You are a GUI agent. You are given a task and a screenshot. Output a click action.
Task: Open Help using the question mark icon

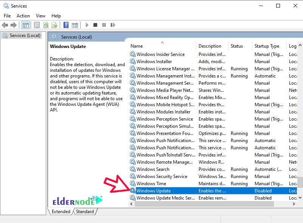click(65, 25)
